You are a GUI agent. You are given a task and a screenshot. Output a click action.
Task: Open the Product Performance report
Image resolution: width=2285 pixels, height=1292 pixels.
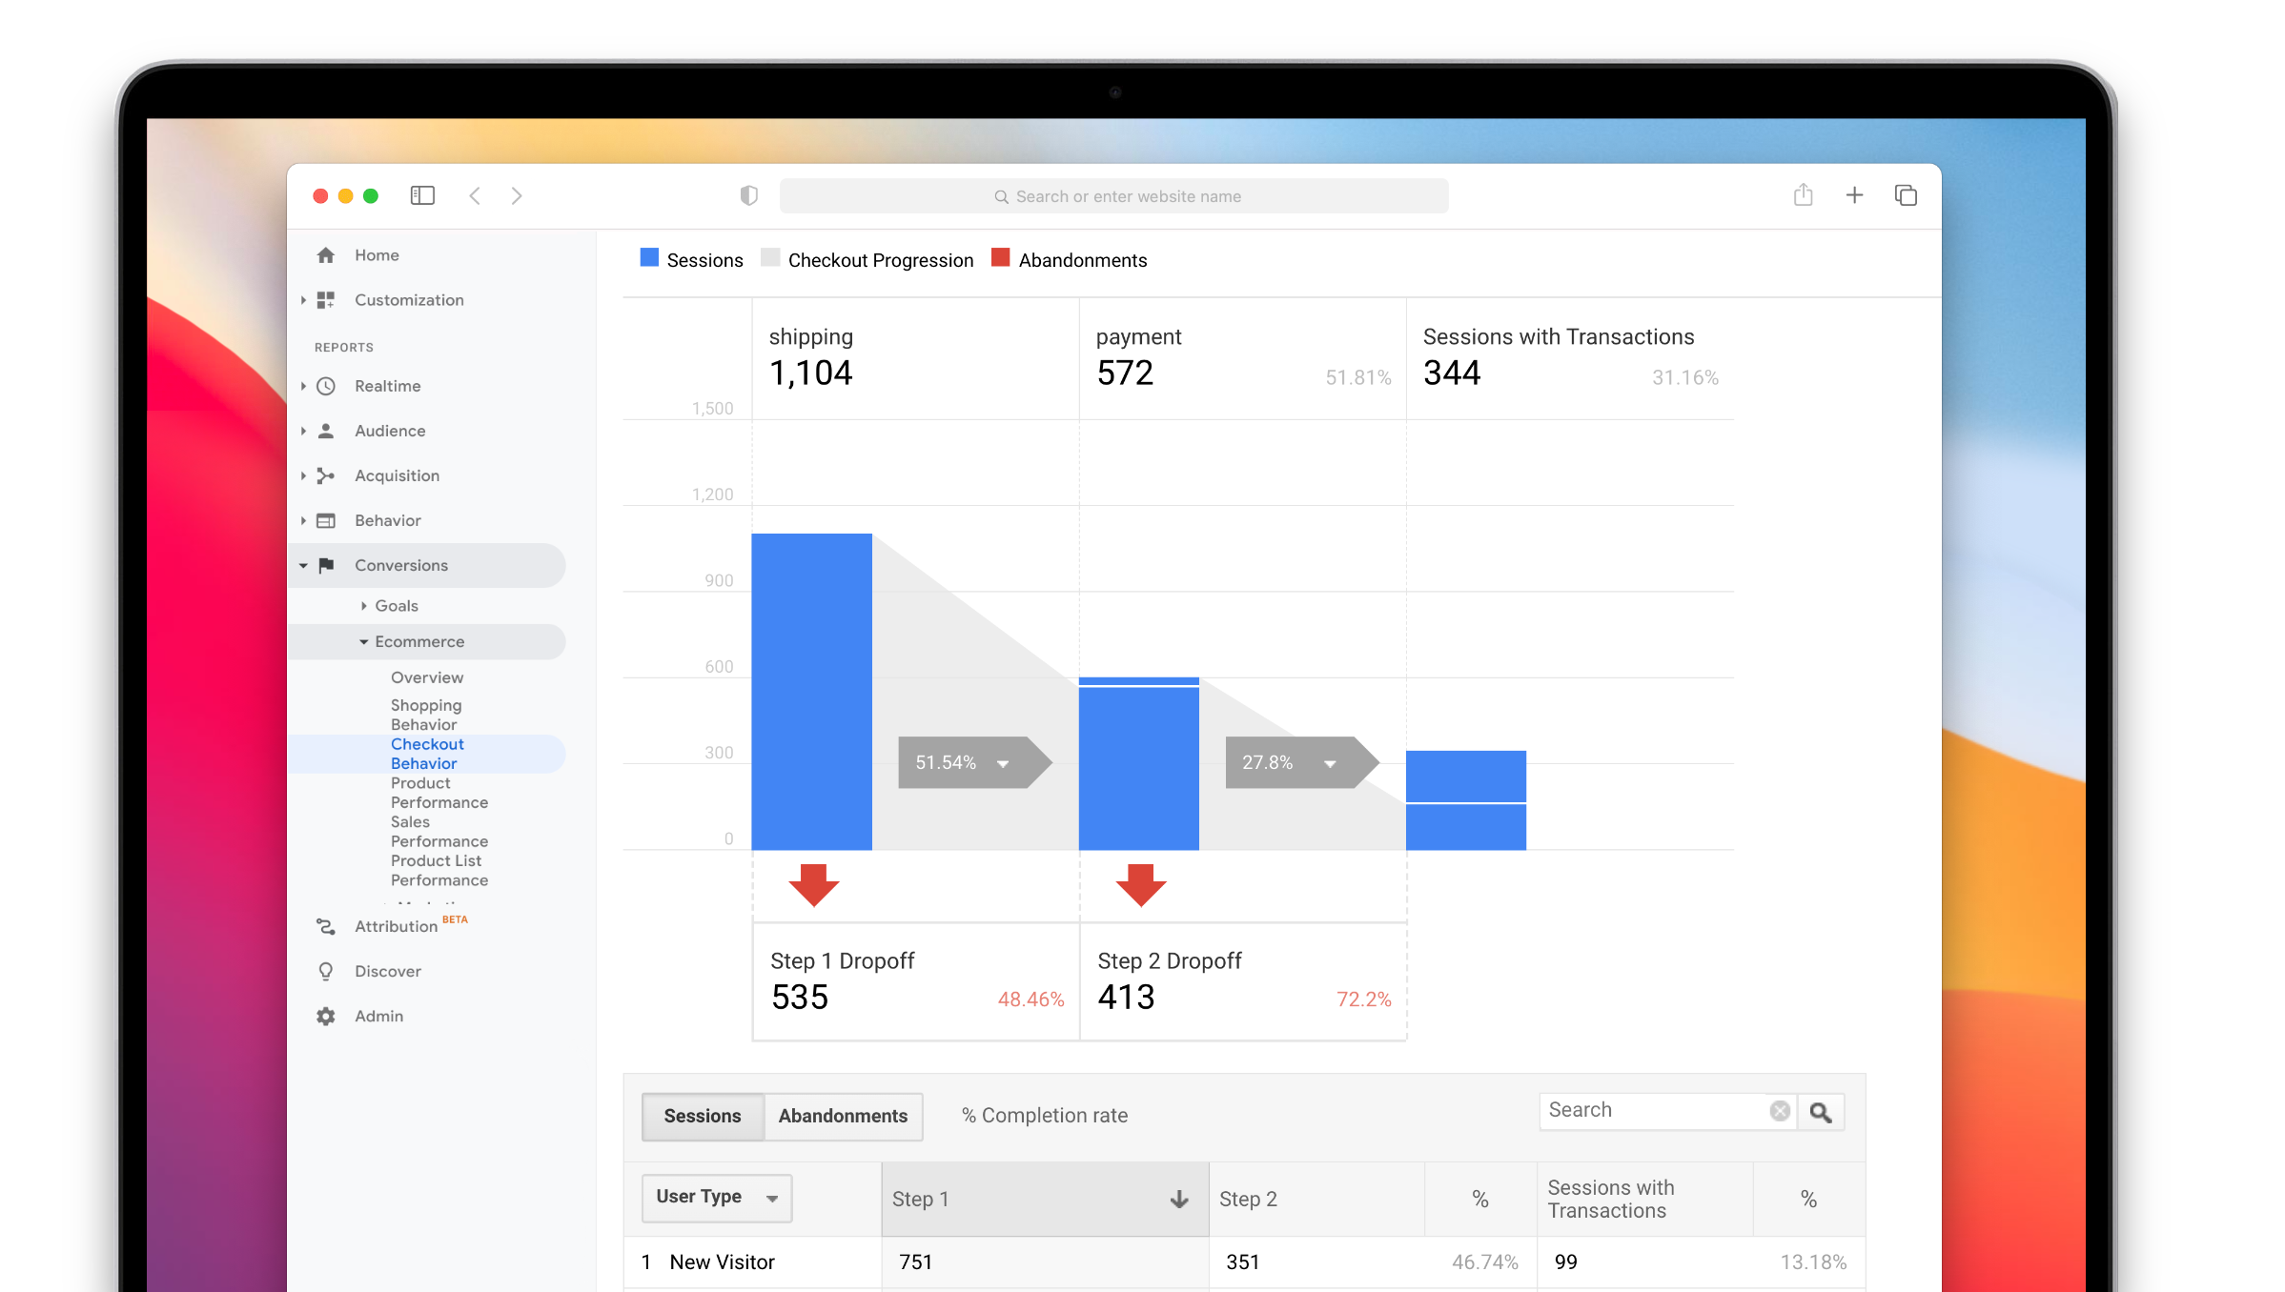point(439,793)
